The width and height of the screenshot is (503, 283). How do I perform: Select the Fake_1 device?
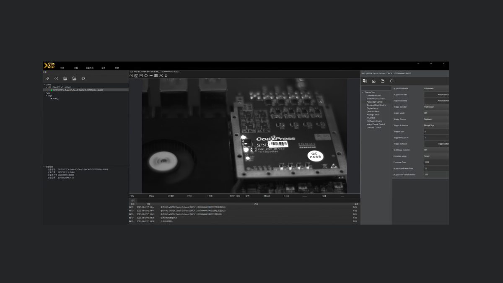tap(56, 99)
